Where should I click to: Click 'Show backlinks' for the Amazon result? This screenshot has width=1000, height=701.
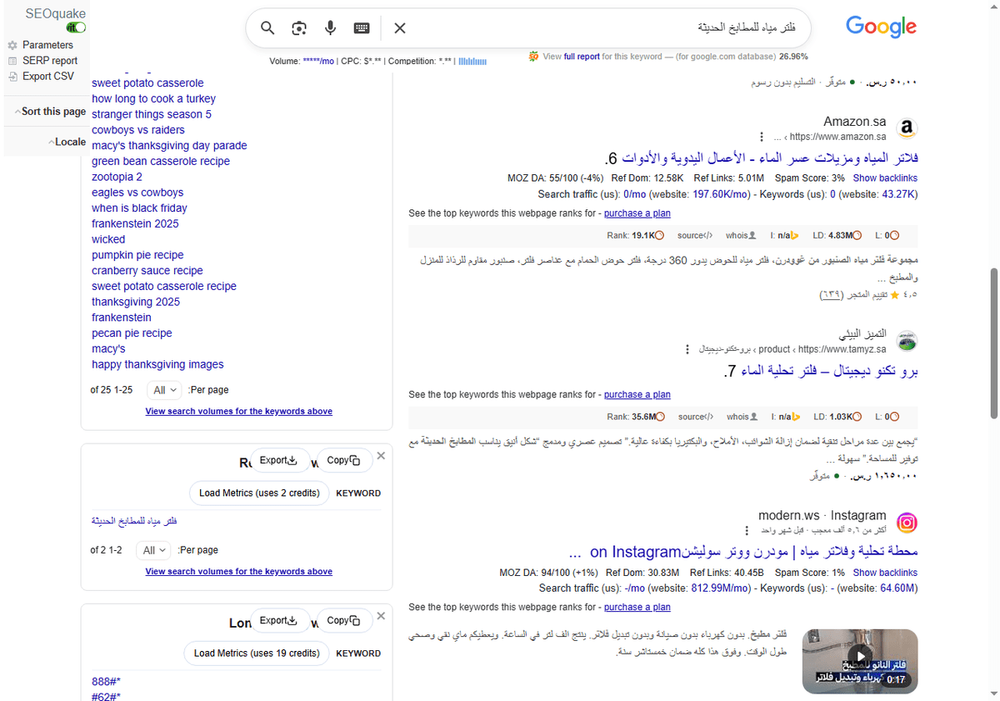tap(885, 178)
